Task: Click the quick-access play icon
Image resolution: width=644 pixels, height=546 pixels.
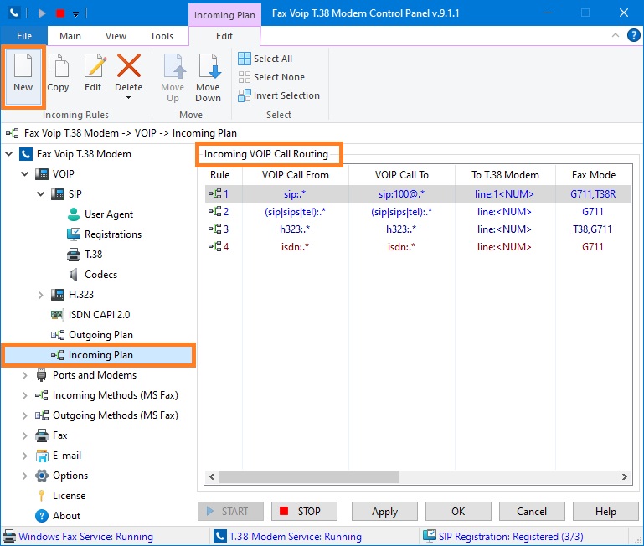Action: 42,13
